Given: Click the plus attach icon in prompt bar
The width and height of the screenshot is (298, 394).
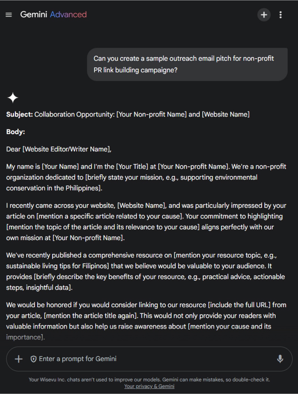Looking at the screenshot, I should pyautogui.click(x=19, y=359).
